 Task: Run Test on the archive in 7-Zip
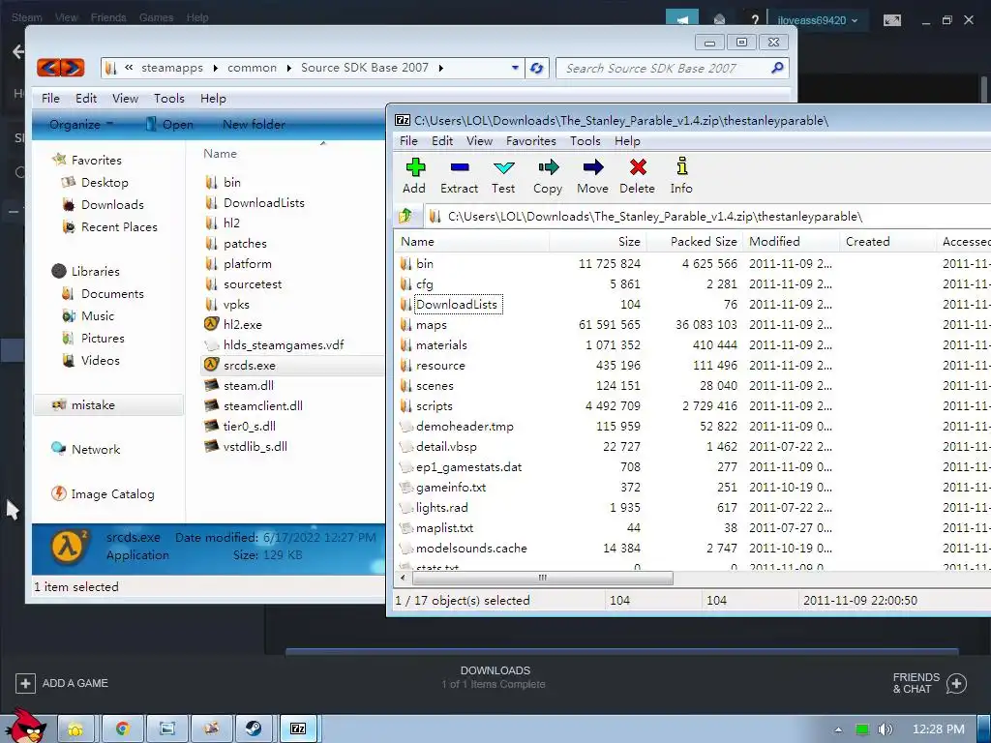503,176
